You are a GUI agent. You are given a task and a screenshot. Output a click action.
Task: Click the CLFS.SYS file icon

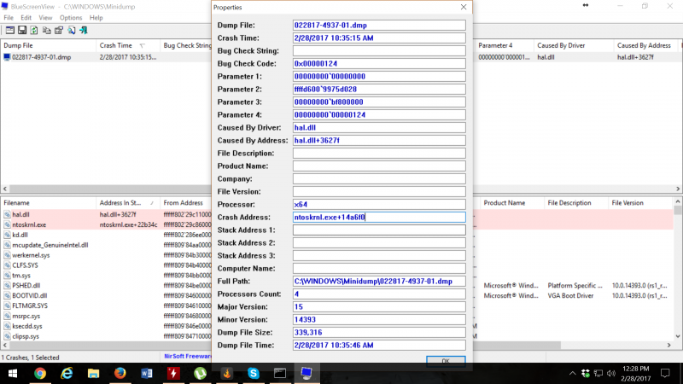tap(8, 265)
